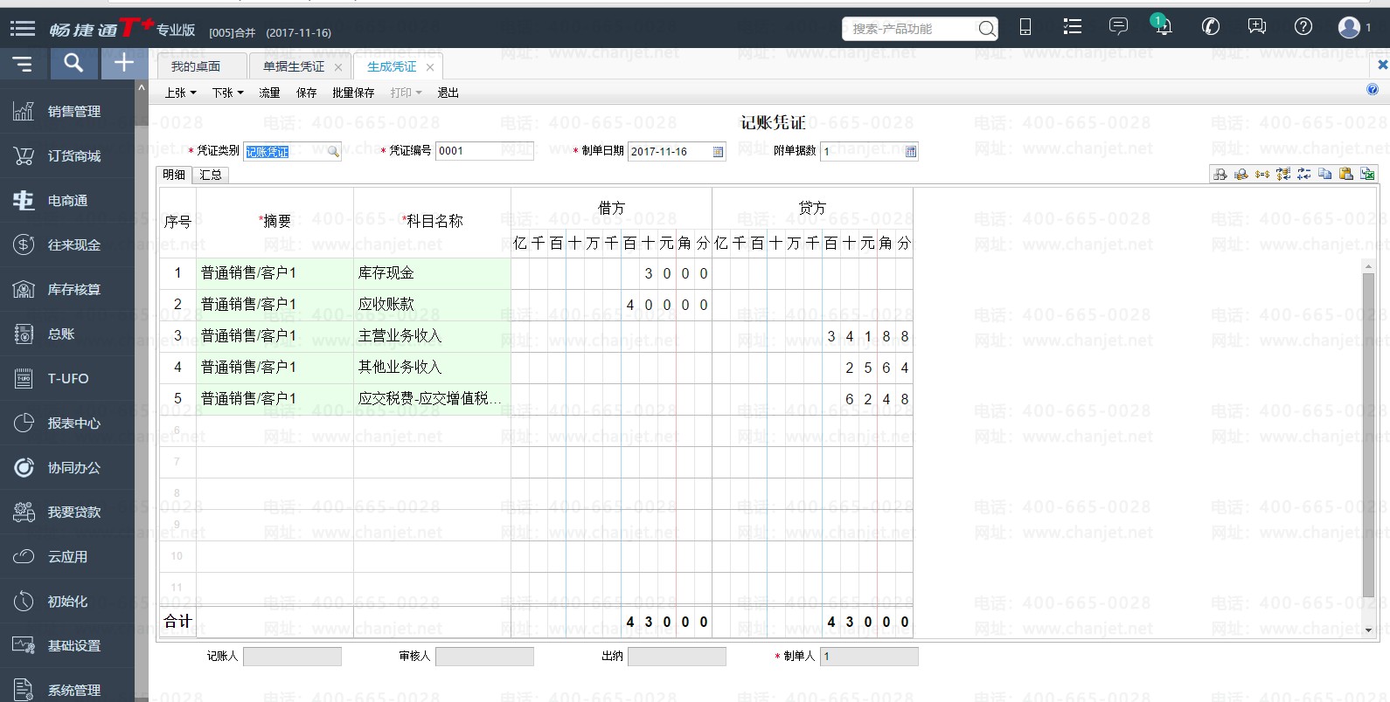Expand the 上张 dropdown menu

click(x=180, y=93)
